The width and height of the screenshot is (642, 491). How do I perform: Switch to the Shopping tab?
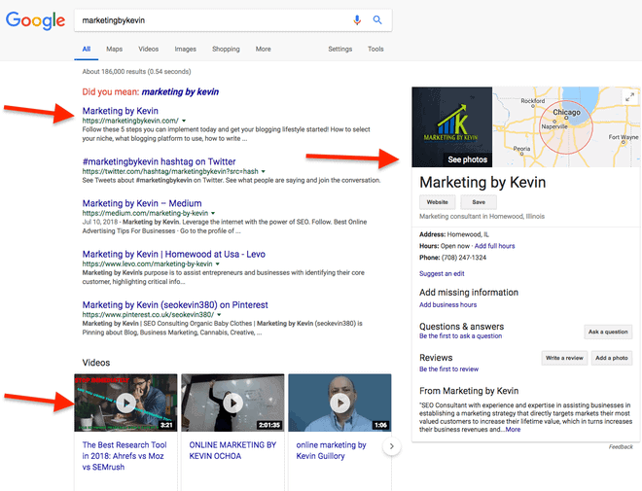point(226,49)
